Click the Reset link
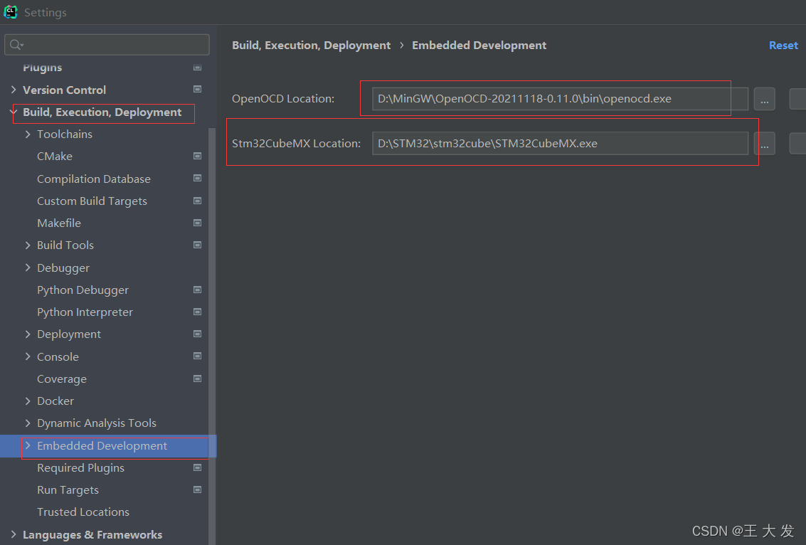This screenshot has width=806, height=545. 783,46
